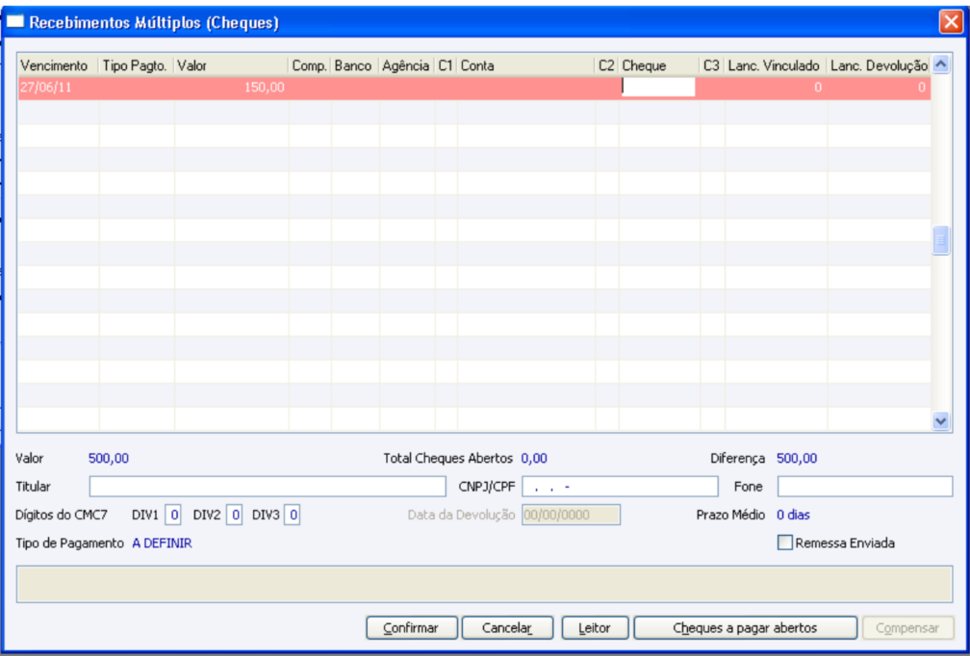Image resolution: width=970 pixels, height=656 pixels.
Task: Click the Lanc. Vinculado 0 cell
Action: point(776,88)
